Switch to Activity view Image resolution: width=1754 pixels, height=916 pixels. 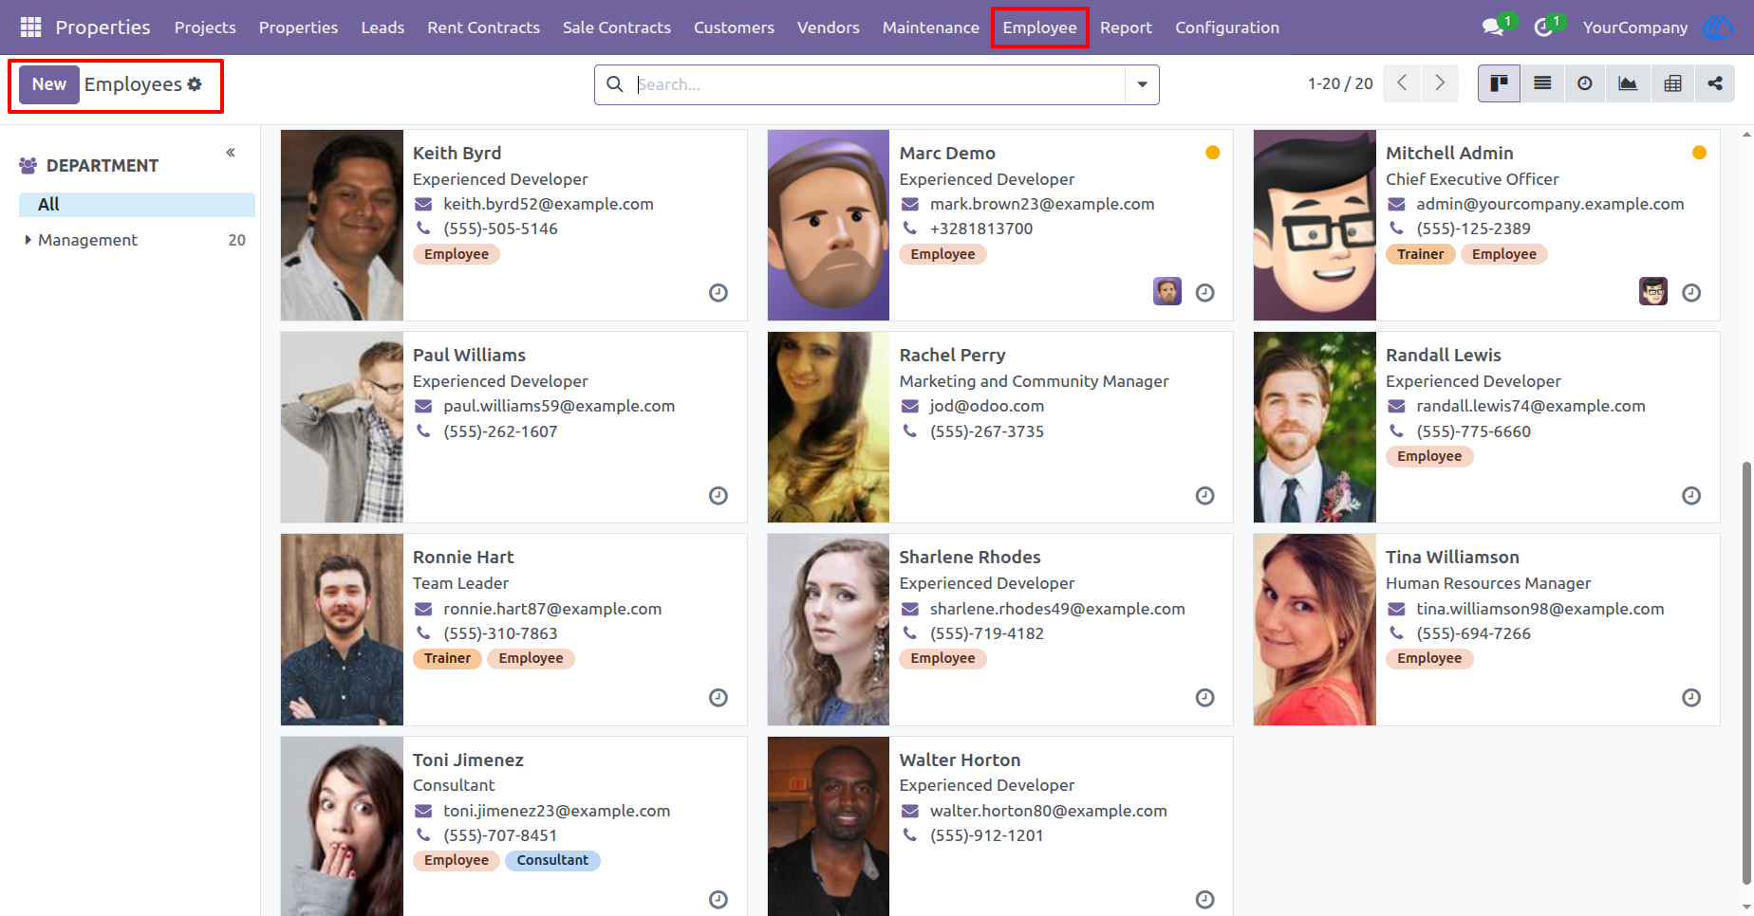point(1585,83)
